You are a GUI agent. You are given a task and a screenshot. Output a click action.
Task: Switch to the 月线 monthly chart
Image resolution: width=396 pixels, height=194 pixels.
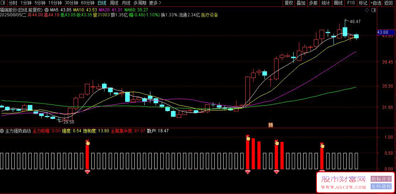[x=126, y=3]
